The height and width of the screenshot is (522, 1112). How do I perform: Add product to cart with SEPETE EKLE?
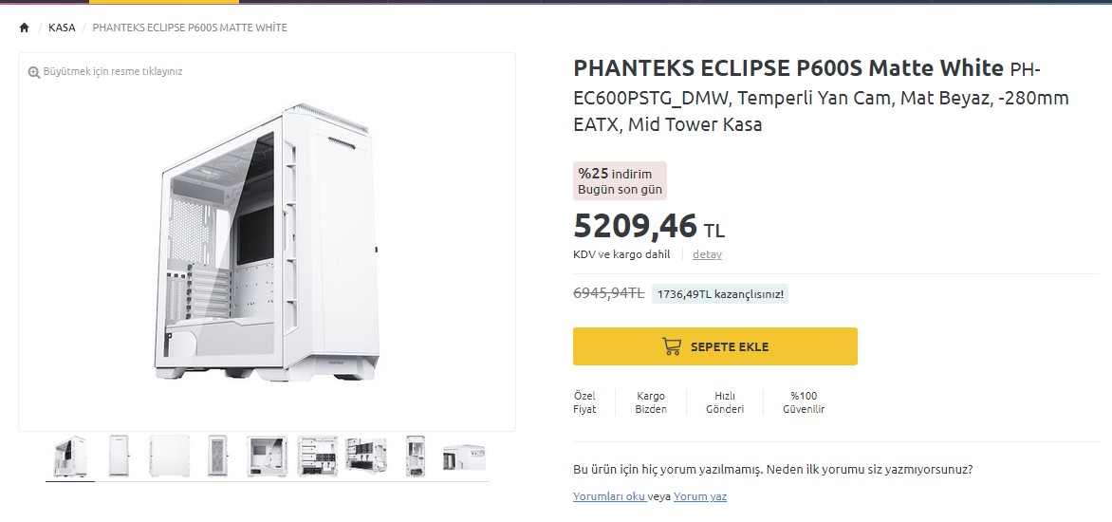[714, 346]
